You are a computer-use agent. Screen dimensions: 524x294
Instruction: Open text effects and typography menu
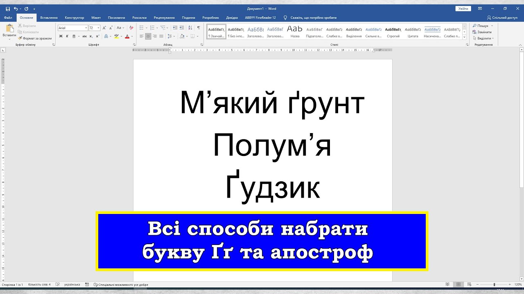coord(106,36)
